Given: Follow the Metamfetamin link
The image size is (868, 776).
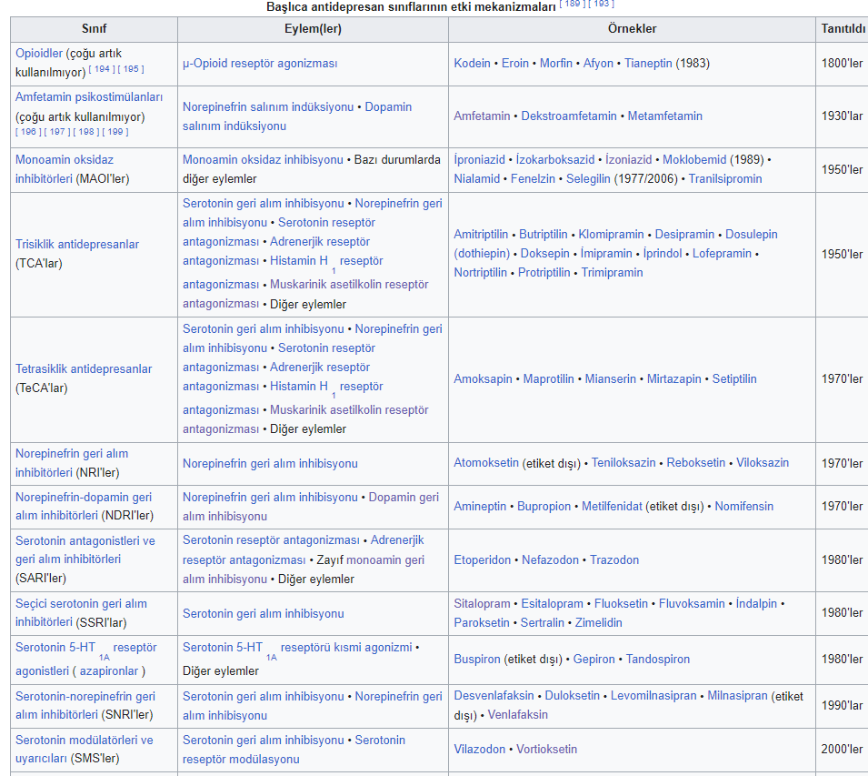Looking at the screenshot, I should point(664,116).
